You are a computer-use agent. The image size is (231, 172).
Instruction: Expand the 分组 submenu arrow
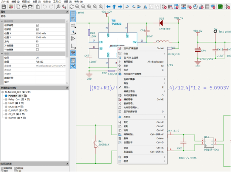click(165, 54)
